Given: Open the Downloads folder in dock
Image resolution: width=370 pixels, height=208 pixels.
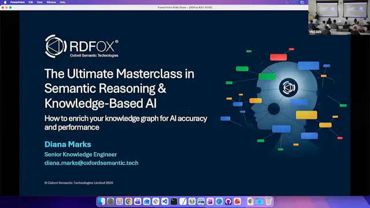Looking at the screenshot, I should 260,202.
